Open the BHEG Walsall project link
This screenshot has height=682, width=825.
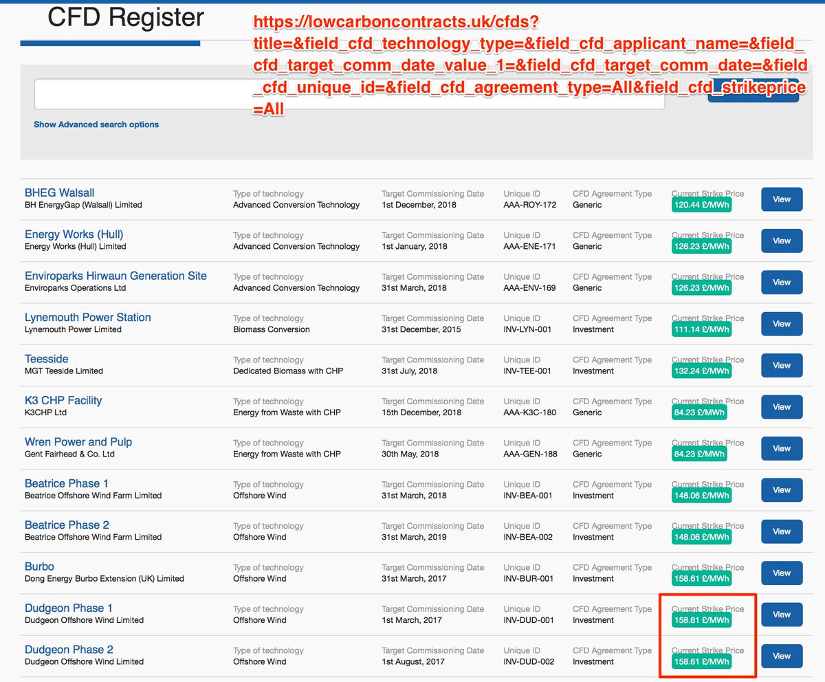coord(60,192)
